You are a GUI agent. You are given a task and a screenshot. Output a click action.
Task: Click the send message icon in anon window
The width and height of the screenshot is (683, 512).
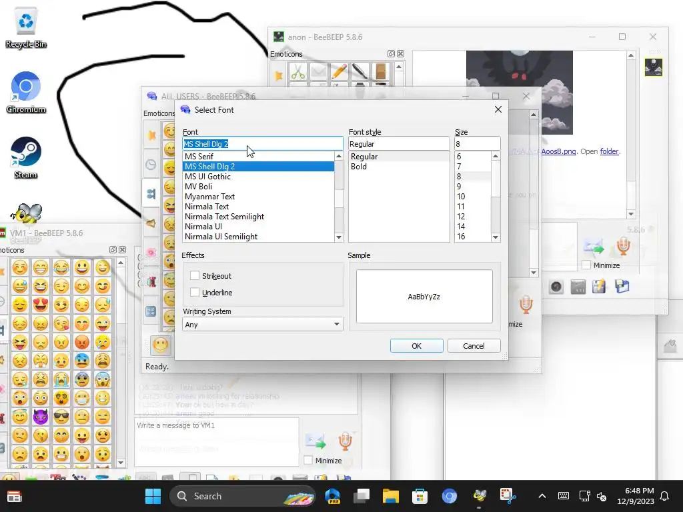click(x=594, y=247)
